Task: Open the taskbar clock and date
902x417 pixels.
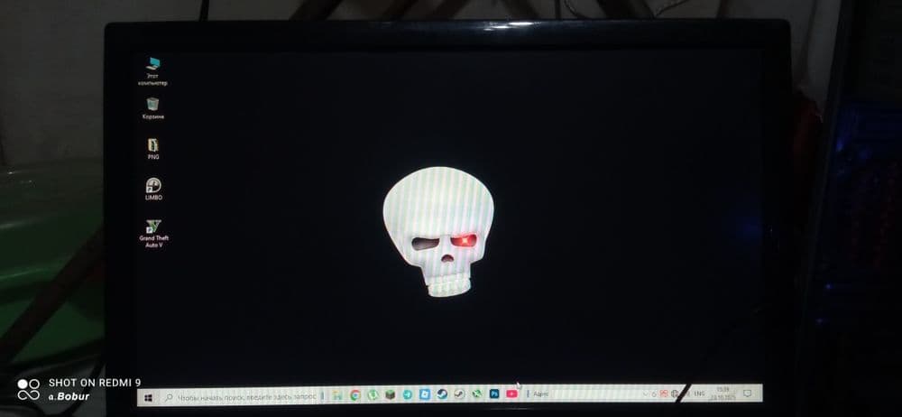Action: pos(722,394)
